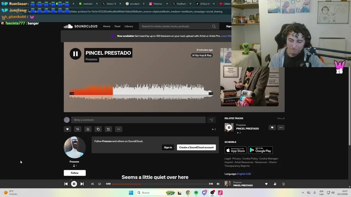
Task: Open the Feed menu item
Action: click(x=117, y=26)
